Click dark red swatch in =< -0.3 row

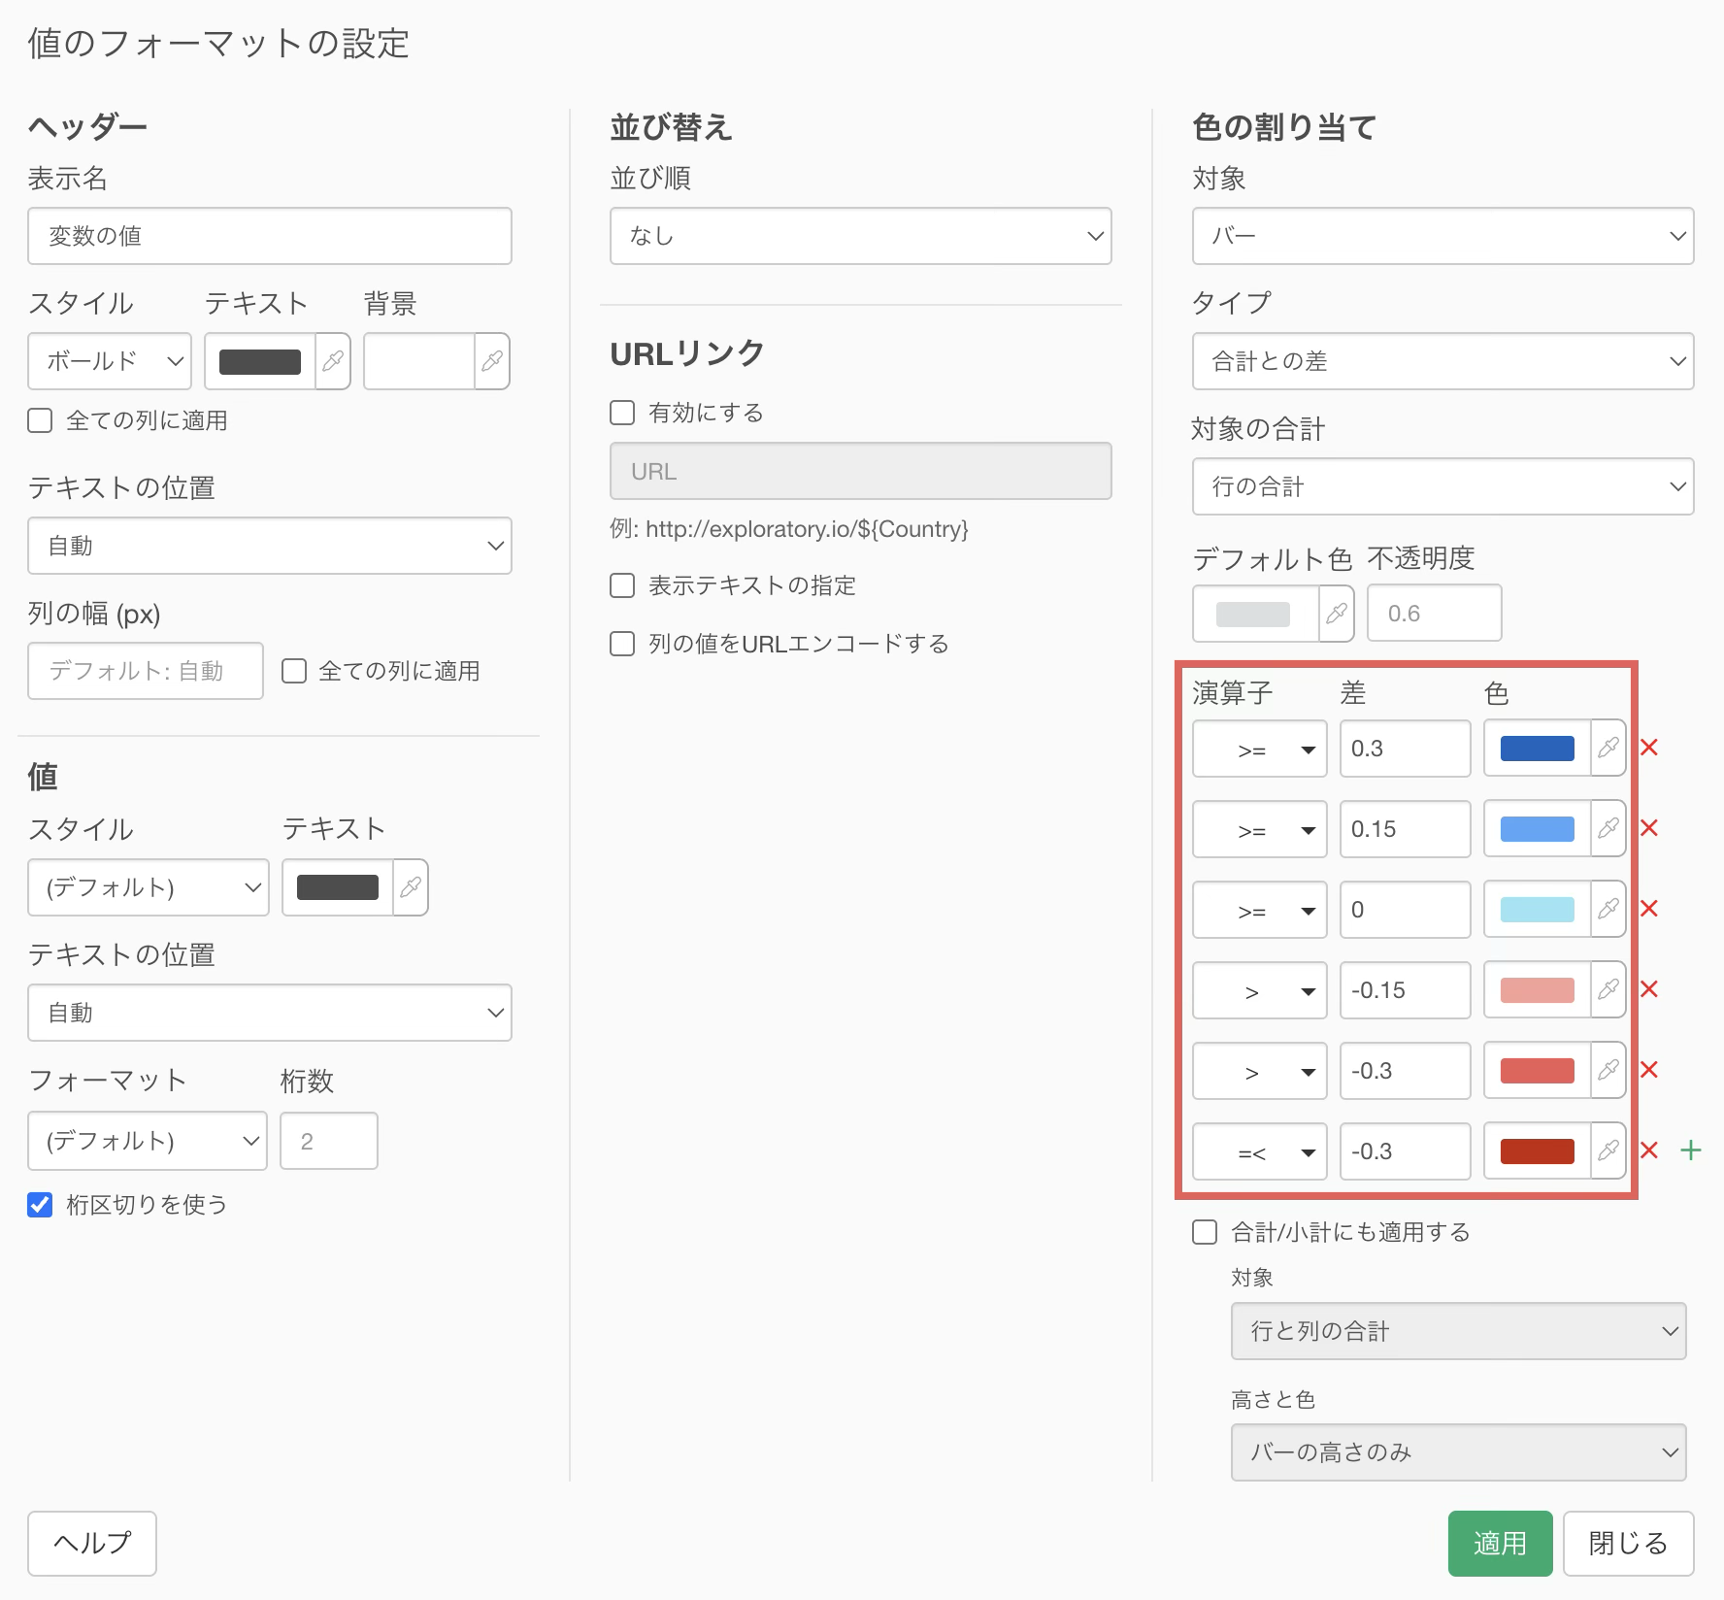point(1538,1150)
